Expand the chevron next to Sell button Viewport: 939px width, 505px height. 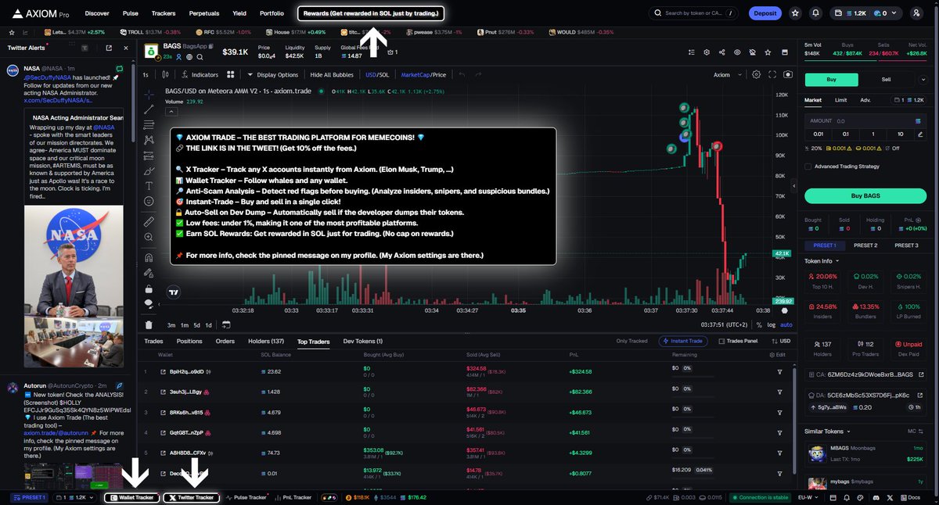pos(922,79)
